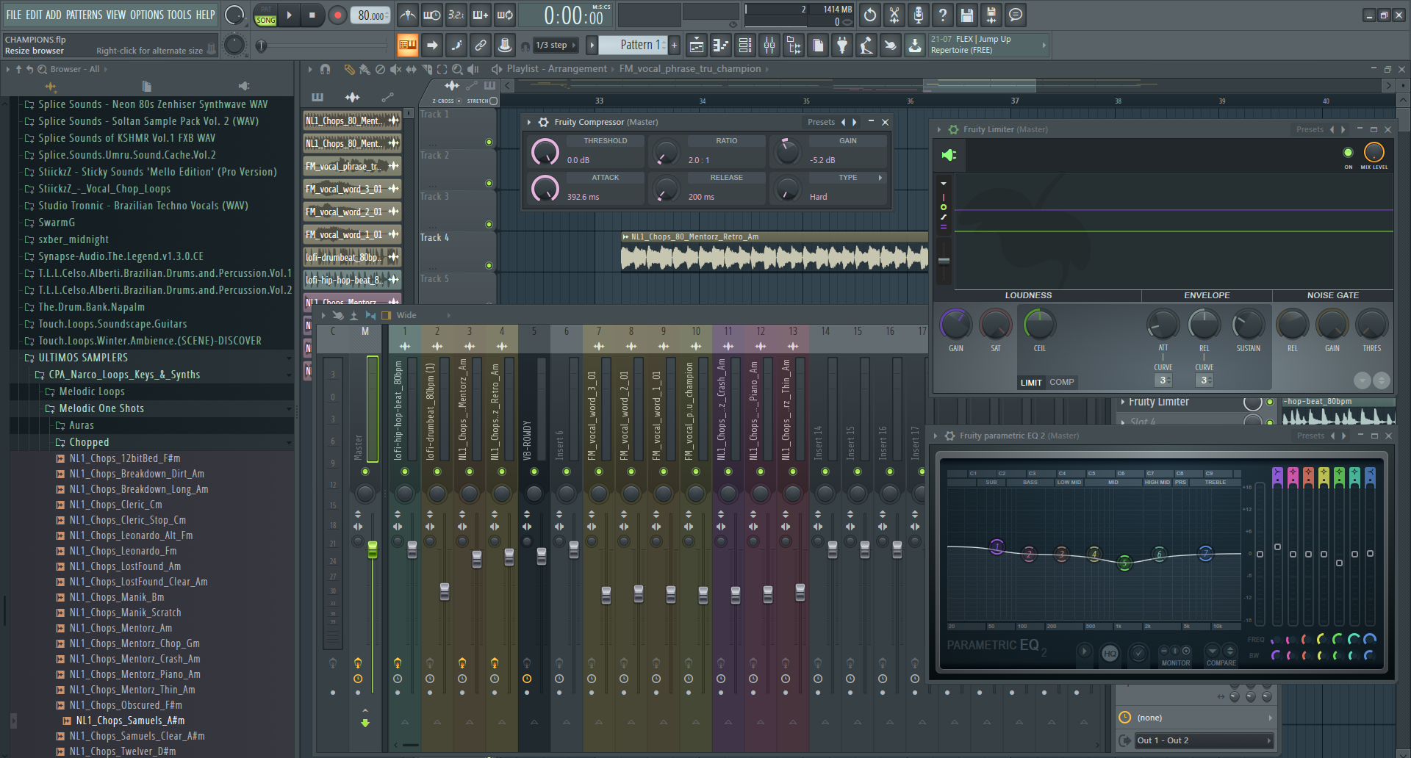
Task: Click the countdown before recording icon
Action: click(456, 15)
